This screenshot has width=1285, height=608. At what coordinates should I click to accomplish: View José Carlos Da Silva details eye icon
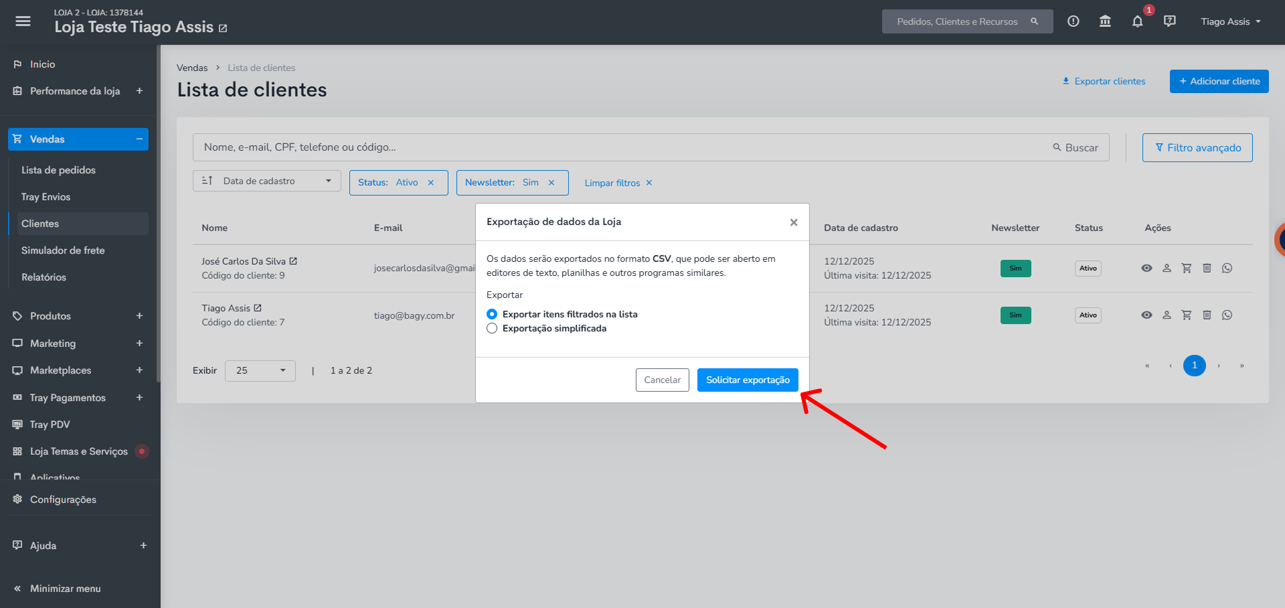coord(1146,268)
